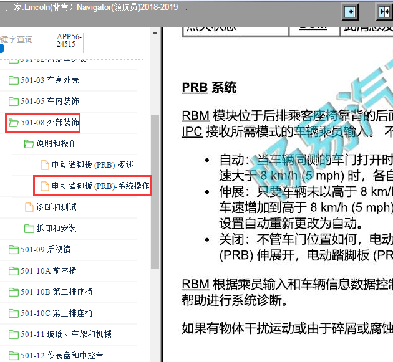
Task: Select 501-08 外部装饰 tree entry
Action: [x=50, y=122]
